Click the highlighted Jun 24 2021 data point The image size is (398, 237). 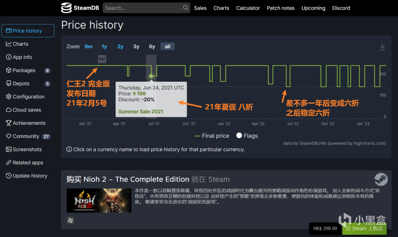tap(151, 76)
